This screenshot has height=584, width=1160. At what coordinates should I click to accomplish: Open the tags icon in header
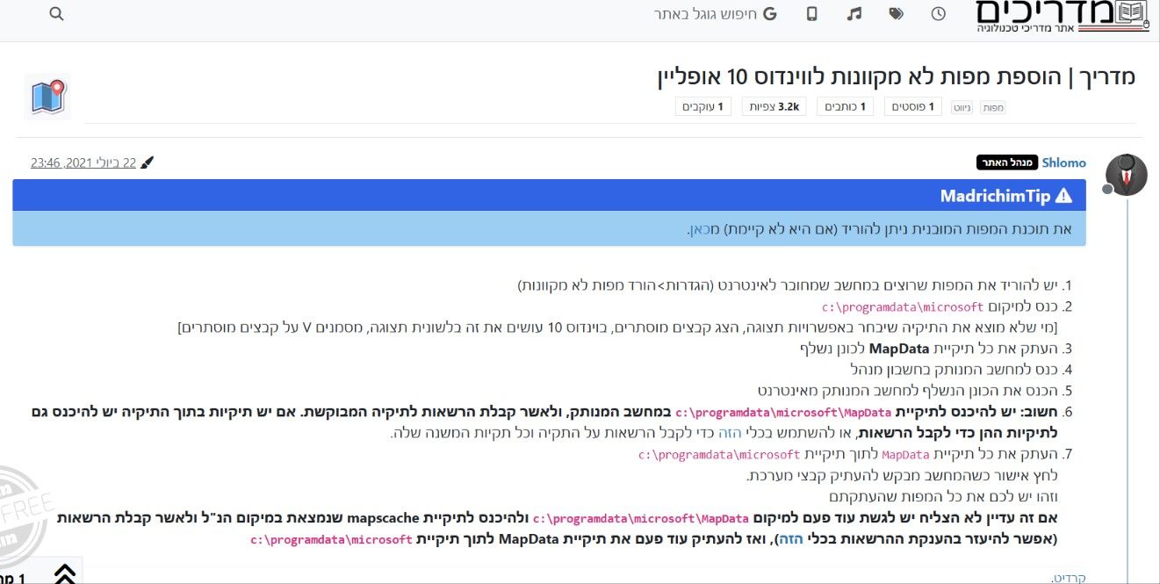coord(897,14)
